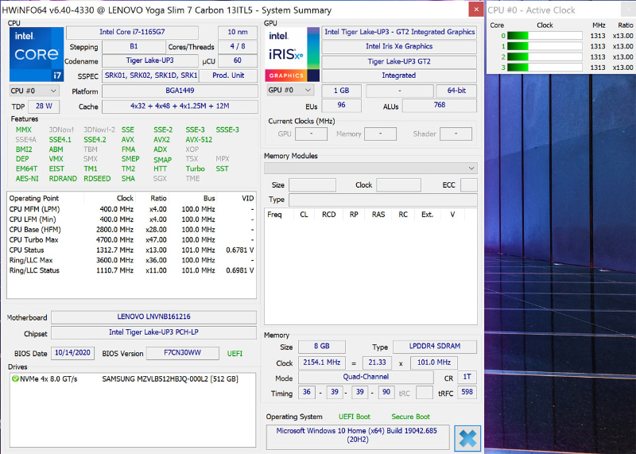This screenshot has height=454, width=636.
Task: Click the memory CR 1T field
Action: [467, 378]
